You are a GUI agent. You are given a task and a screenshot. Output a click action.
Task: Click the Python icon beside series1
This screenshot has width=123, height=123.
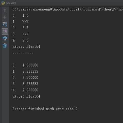[3, 3]
